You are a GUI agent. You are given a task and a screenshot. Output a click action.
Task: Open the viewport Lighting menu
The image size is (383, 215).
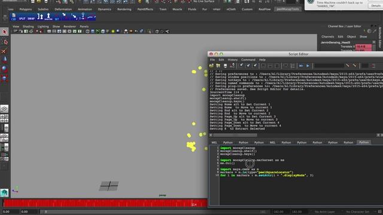tap(43, 26)
